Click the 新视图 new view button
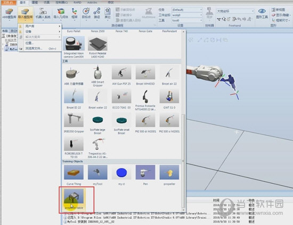 (279, 10)
